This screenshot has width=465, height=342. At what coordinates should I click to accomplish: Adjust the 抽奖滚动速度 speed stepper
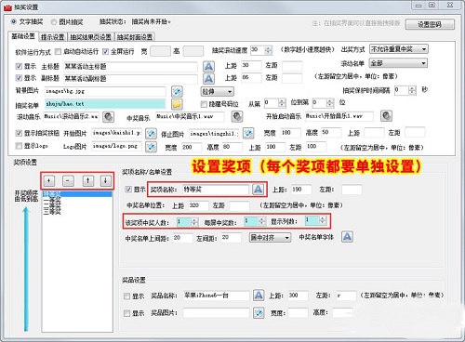coord(269,49)
